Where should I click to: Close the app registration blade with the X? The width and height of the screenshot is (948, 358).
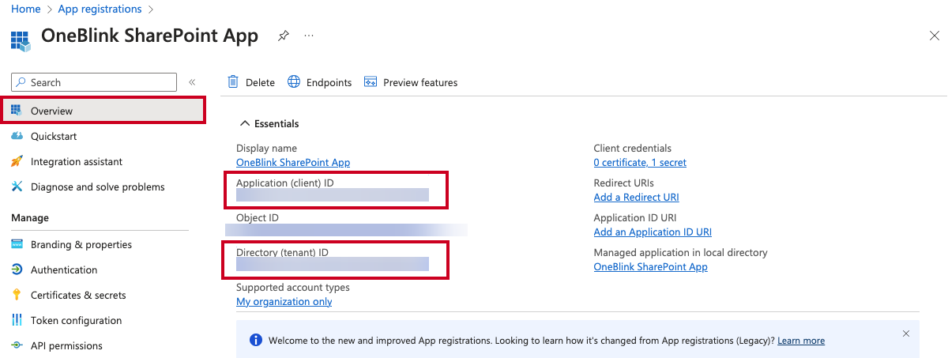pyautogui.click(x=934, y=36)
